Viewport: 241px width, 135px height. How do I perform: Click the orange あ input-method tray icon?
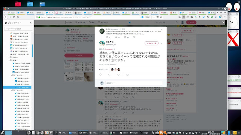tap(161, 133)
